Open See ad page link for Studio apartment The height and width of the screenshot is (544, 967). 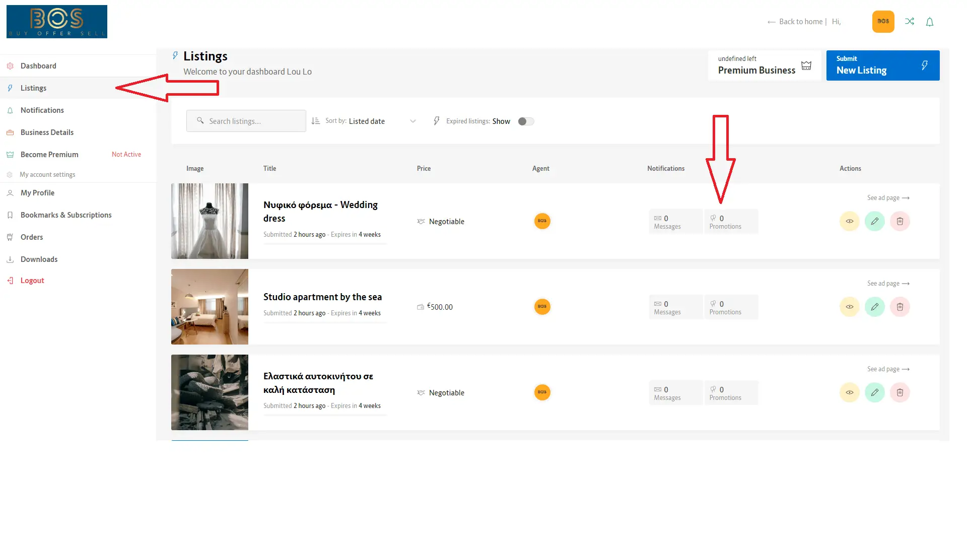coord(888,284)
